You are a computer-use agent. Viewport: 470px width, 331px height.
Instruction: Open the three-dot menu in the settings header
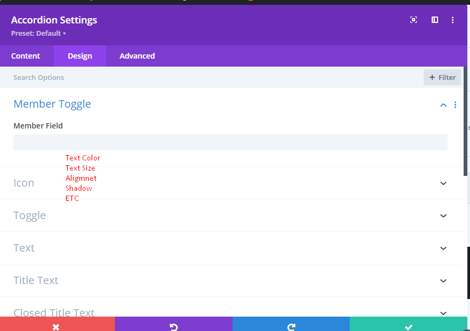click(453, 20)
